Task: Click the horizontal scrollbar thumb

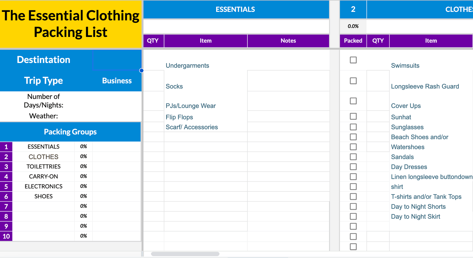Action: pyautogui.click(x=185, y=254)
